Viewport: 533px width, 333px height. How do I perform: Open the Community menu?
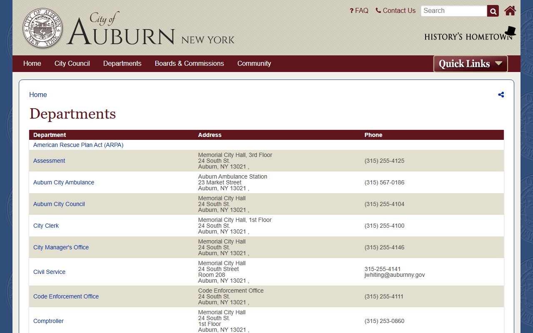coord(254,64)
